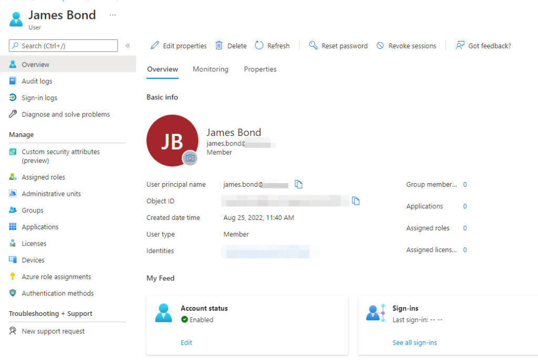Copy the Object ID with its copy icon
This screenshot has width=538, height=360.
point(356,200)
